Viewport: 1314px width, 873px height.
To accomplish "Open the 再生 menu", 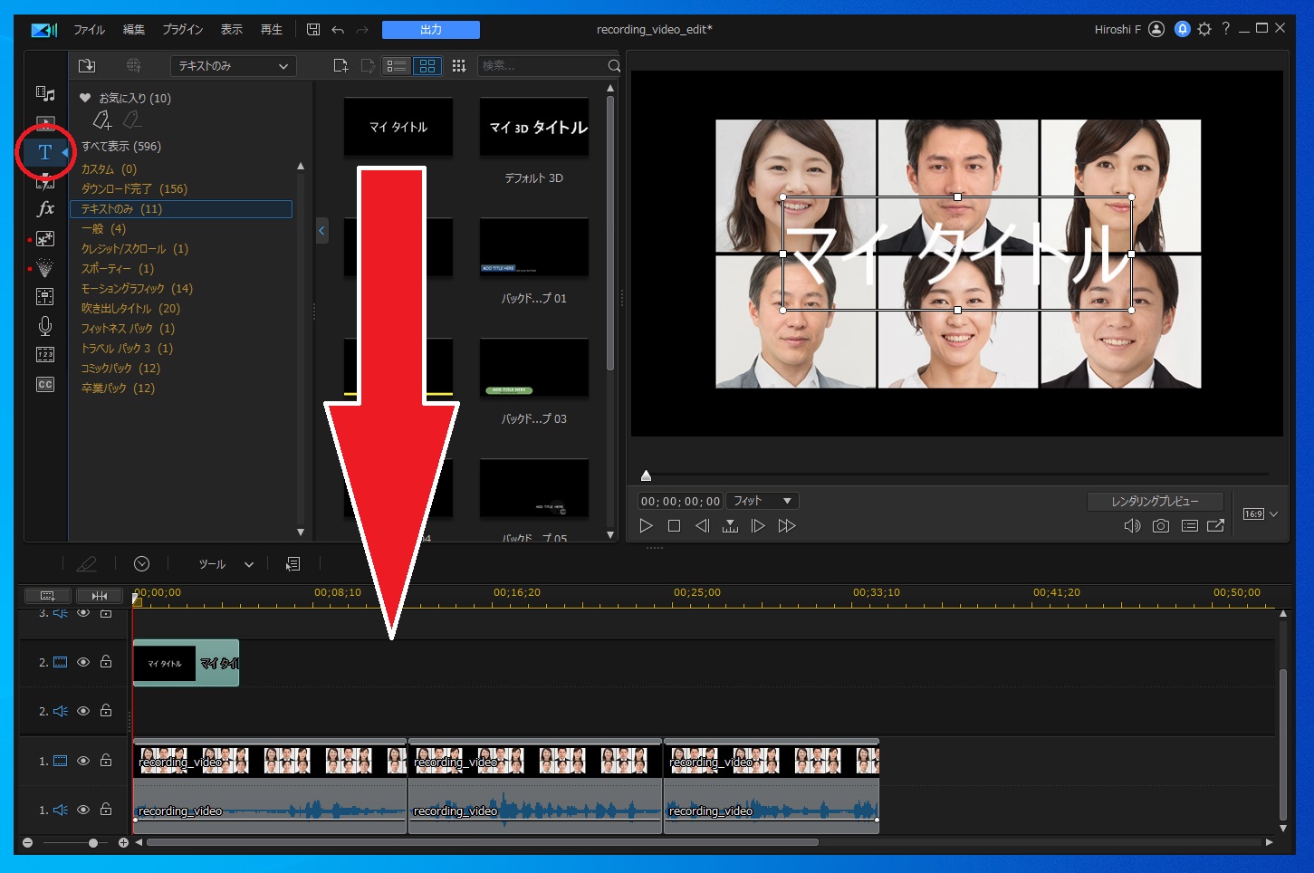I will pos(272,30).
